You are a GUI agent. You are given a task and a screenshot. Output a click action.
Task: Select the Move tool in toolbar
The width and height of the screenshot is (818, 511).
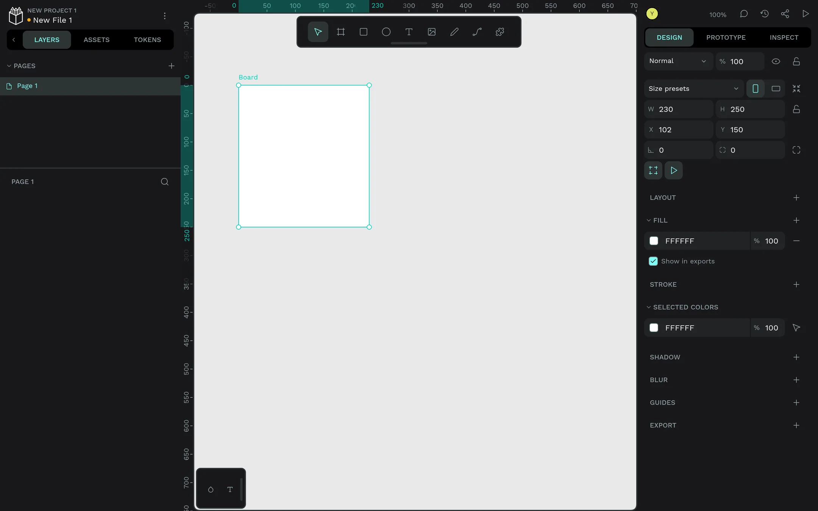tap(318, 32)
